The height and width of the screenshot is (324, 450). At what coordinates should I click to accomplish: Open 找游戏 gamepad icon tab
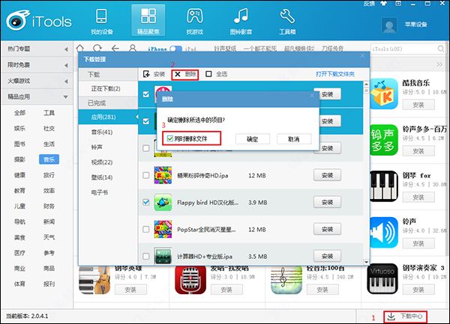194,16
